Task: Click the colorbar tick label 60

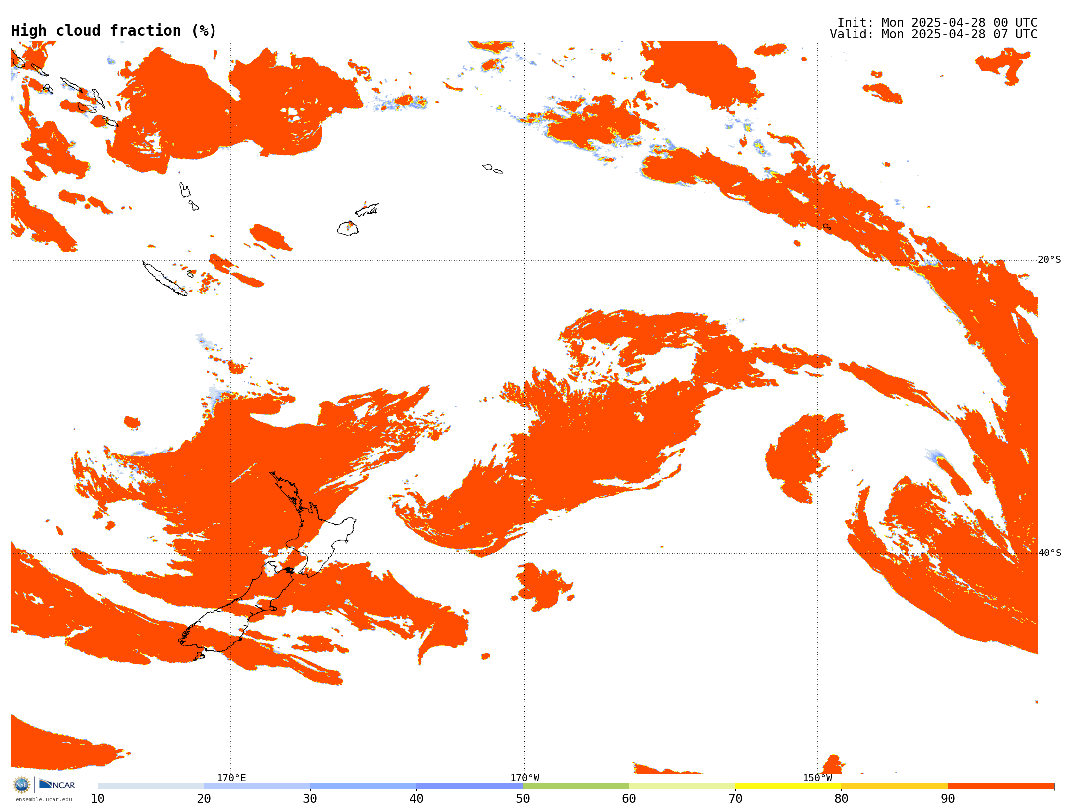Action: coord(629,799)
